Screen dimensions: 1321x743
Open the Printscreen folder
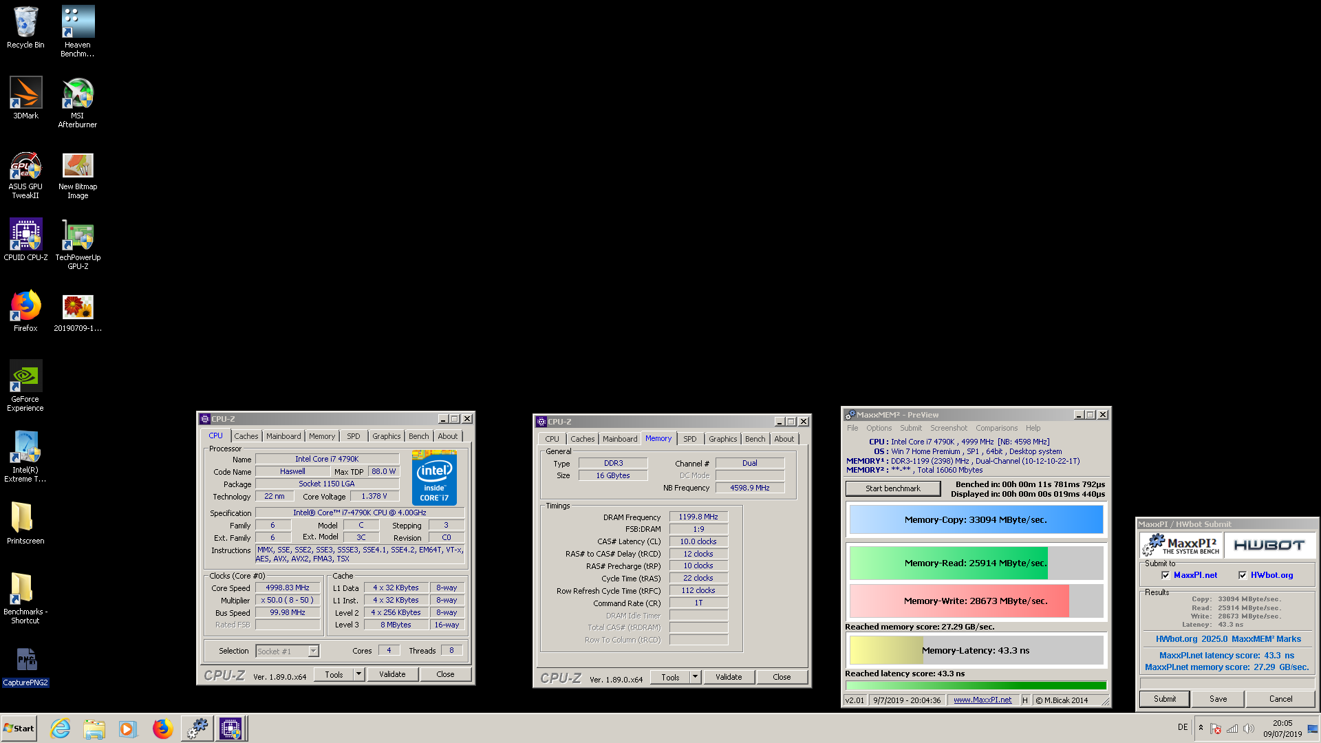tap(25, 523)
